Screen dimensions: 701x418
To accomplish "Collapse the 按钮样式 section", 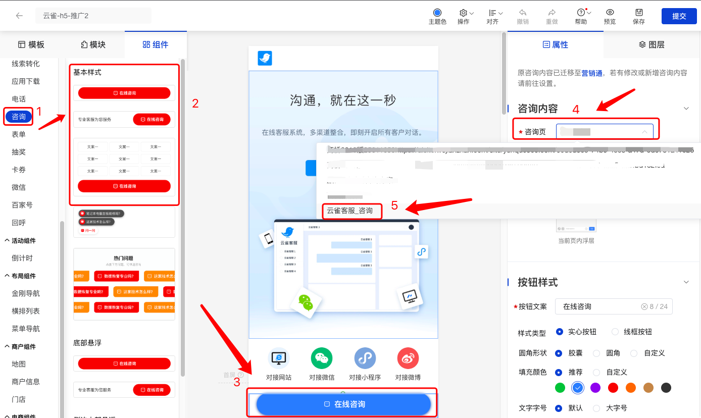I will coord(686,282).
